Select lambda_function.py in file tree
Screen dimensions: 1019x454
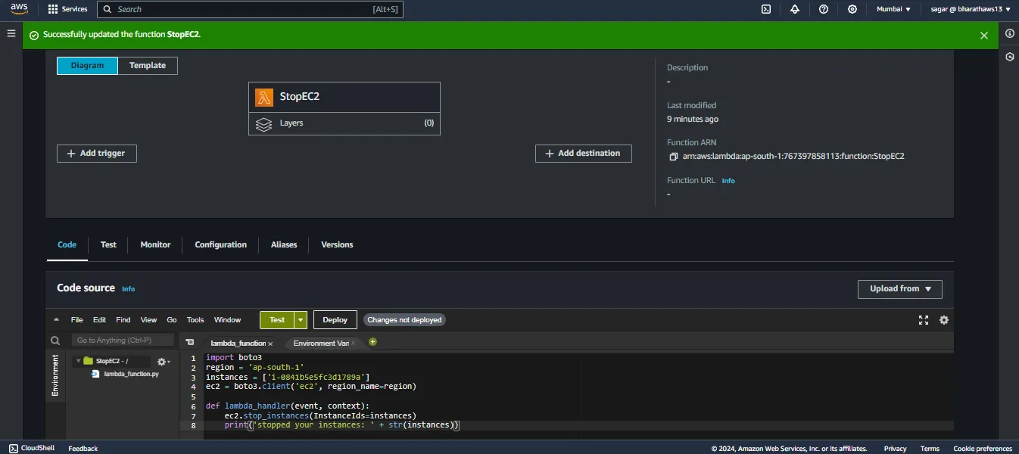tap(131, 374)
